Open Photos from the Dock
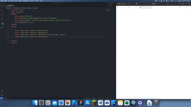This screenshot has height=107, width=191. (68, 103)
